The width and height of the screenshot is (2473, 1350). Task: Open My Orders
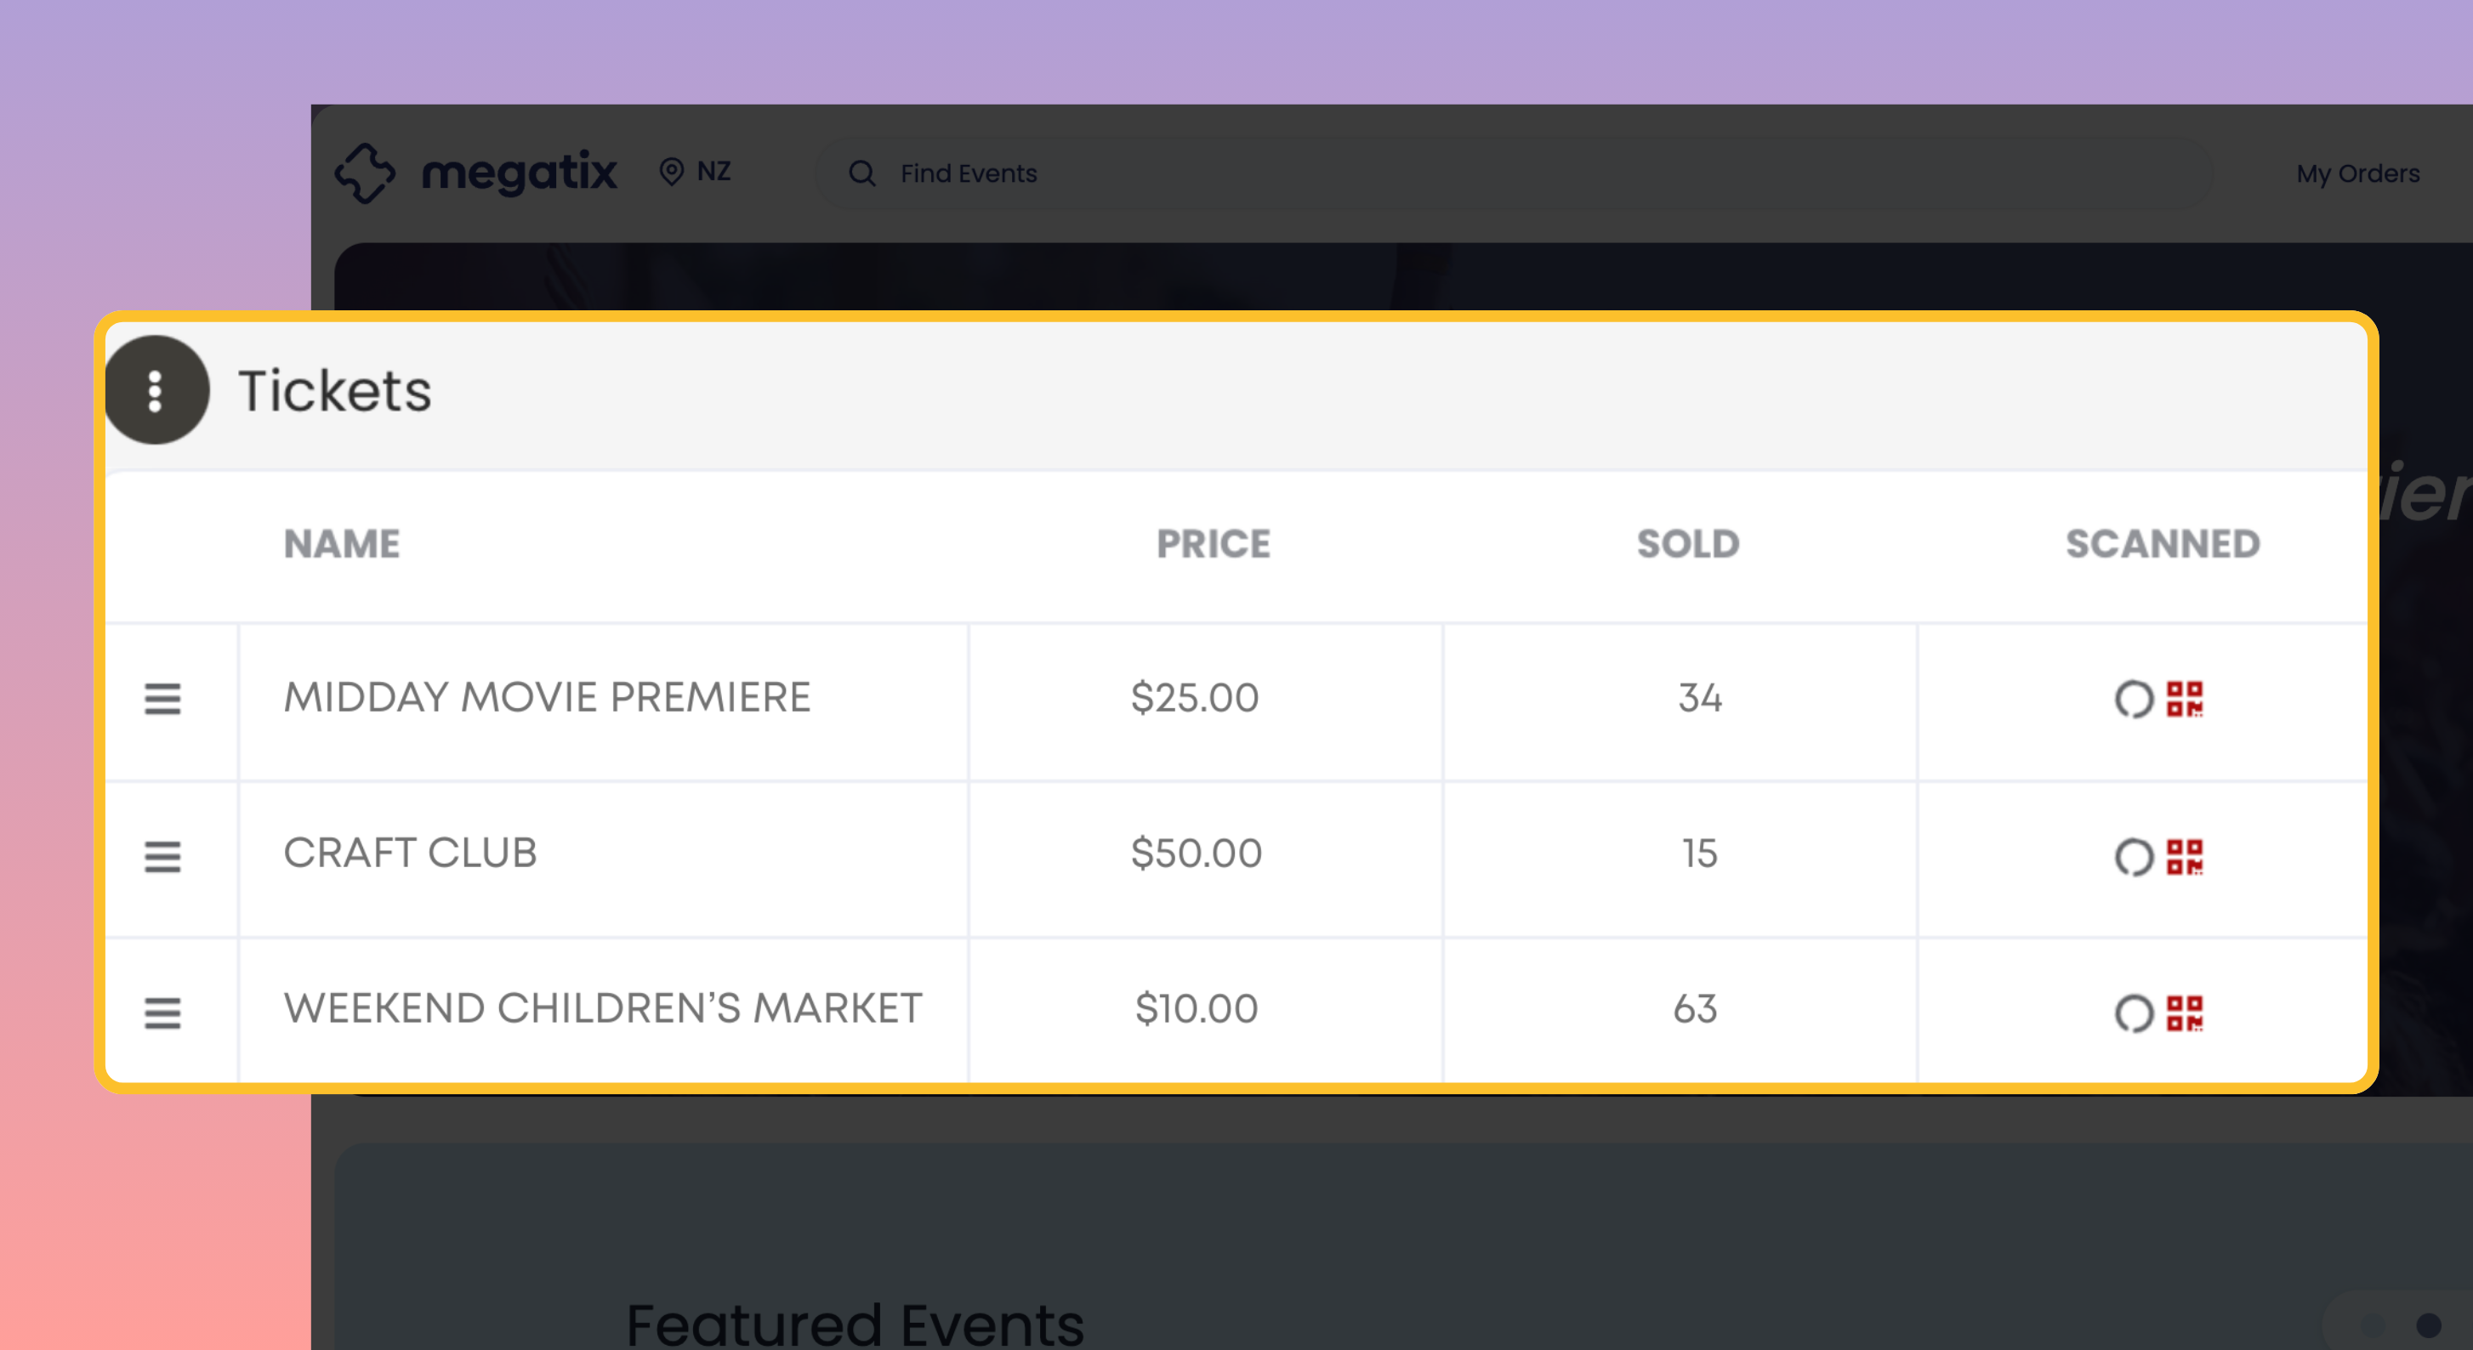tap(2356, 173)
